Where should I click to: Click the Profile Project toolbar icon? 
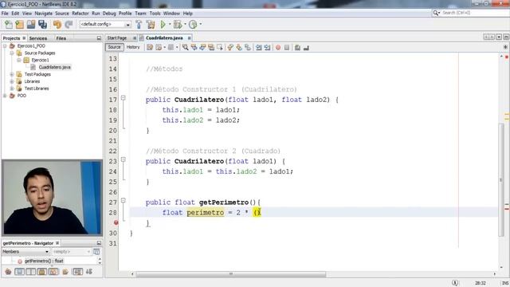click(x=193, y=25)
